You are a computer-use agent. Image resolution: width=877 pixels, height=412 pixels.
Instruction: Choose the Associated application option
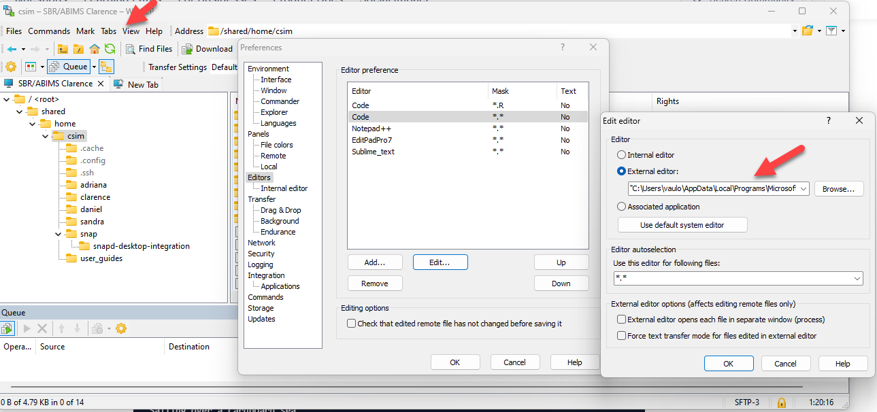621,207
